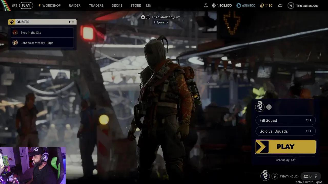Click the 1,180 balance
This screenshot has width=328, height=184.
pos(269,5)
